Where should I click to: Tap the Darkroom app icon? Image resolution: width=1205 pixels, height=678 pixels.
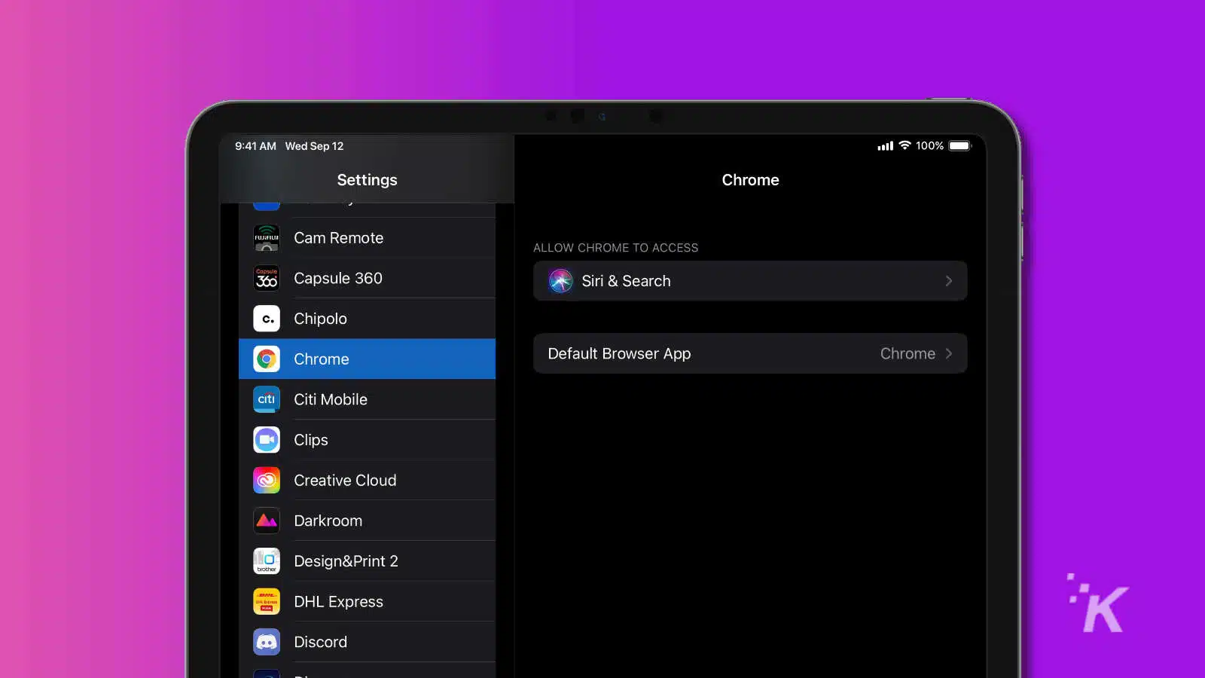pyautogui.click(x=266, y=520)
